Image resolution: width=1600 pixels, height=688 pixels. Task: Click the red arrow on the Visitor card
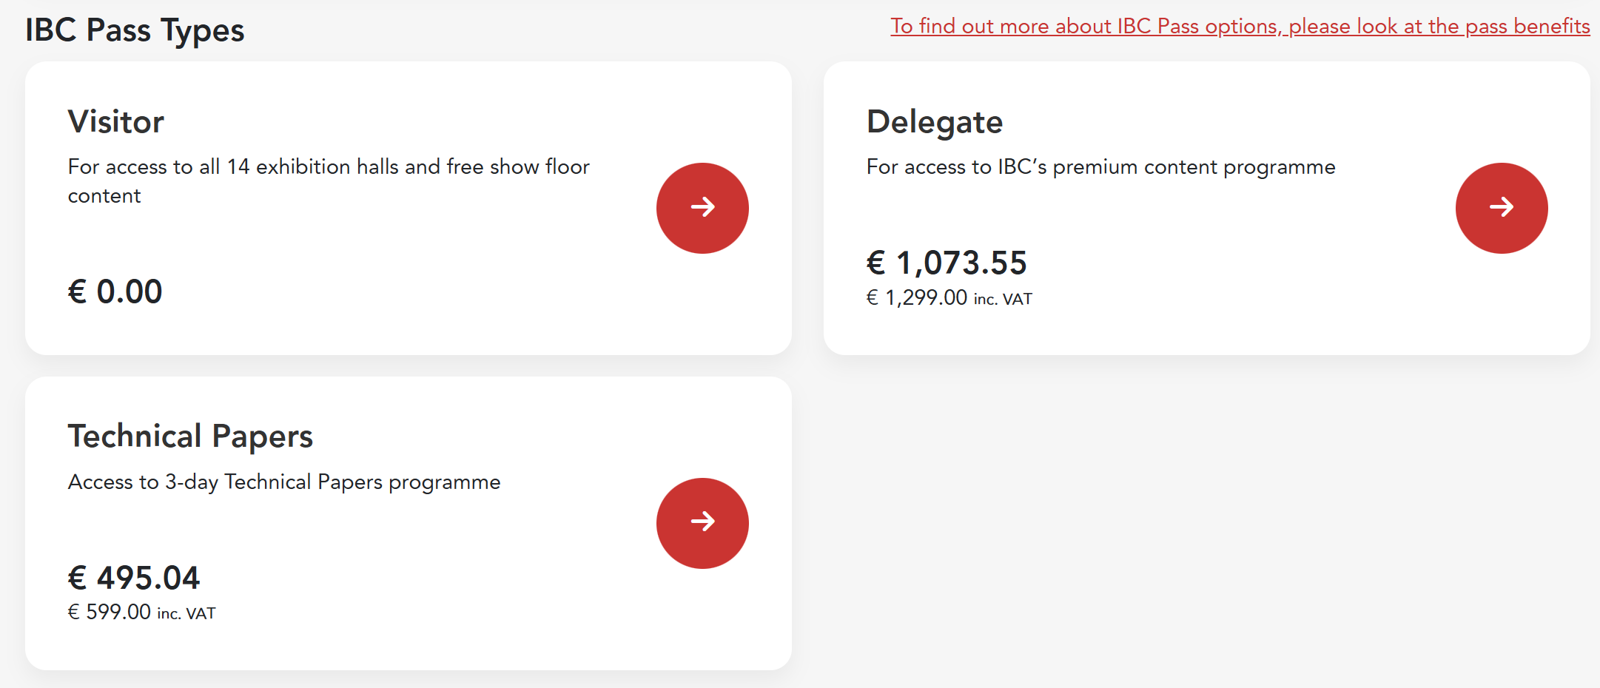tap(702, 208)
